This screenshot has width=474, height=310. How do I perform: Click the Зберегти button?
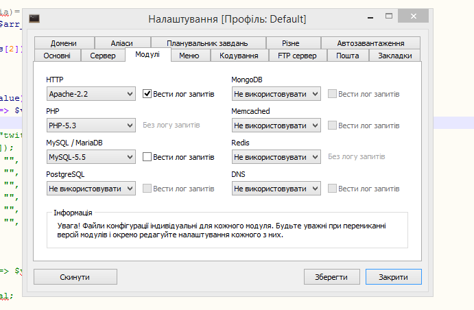[x=332, y=277]
